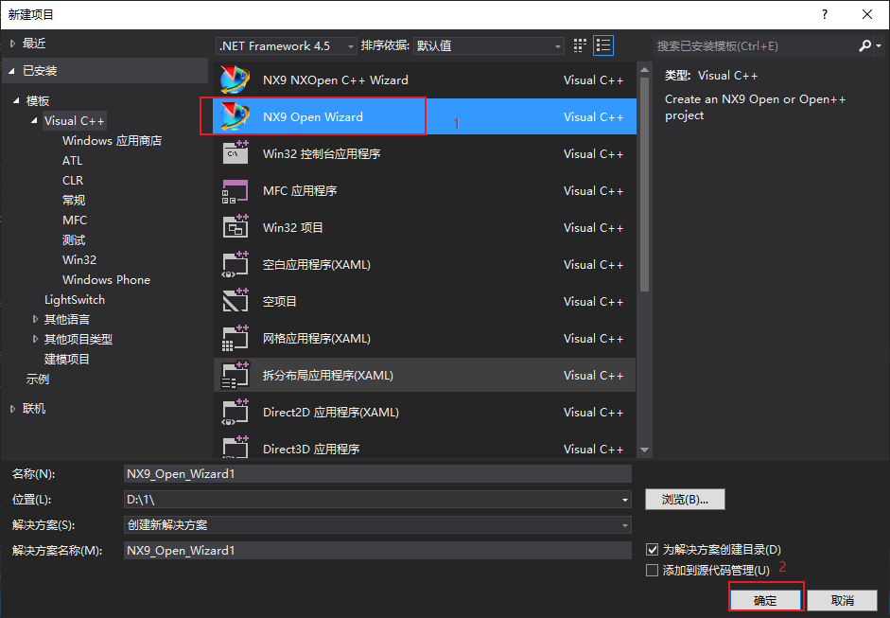
Task: Click the scrollbar down arrow
Action: click(x=644, y=450)
